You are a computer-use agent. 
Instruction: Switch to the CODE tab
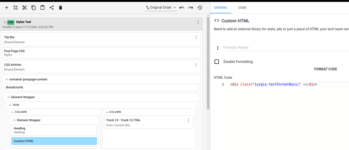[242, 7]
